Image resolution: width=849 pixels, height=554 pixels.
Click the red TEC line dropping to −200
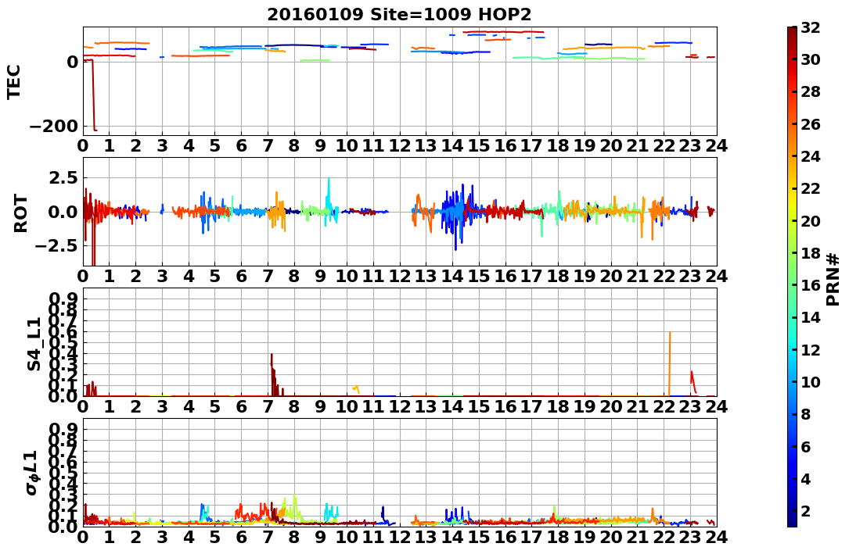(x=92, y=95)
